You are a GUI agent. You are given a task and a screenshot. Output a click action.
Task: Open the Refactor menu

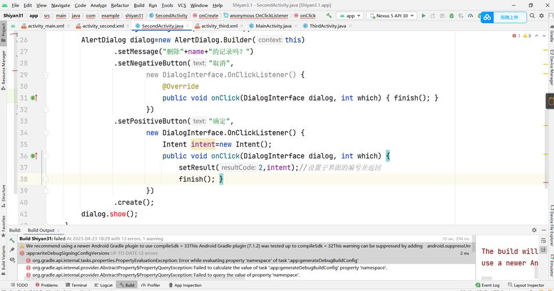pos(120,5)
